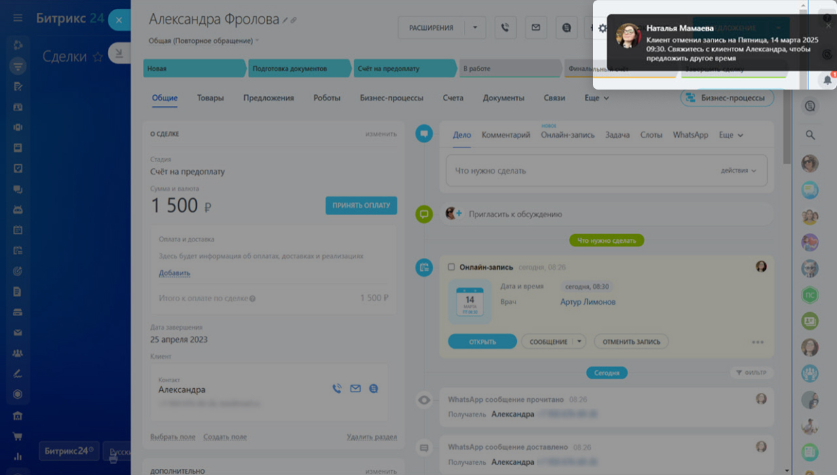Close the deal card with X
The image size is (837, 475).
click(x=119, y=20)
